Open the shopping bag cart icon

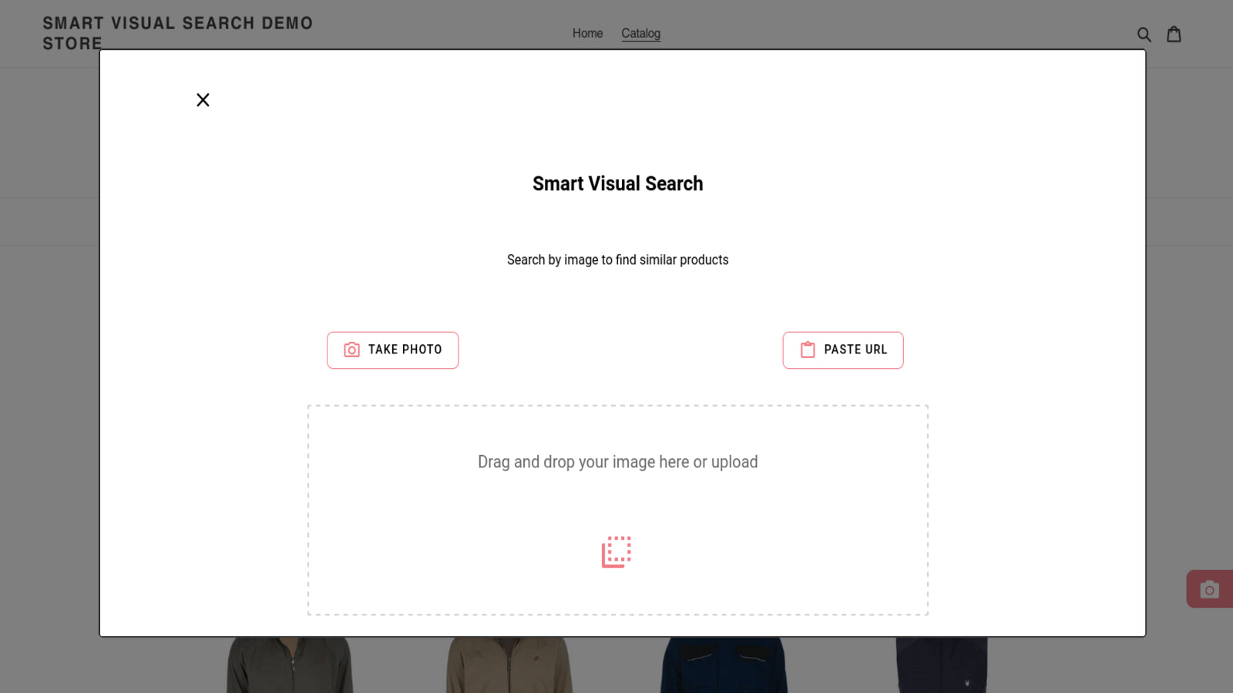coord(1173,34)
